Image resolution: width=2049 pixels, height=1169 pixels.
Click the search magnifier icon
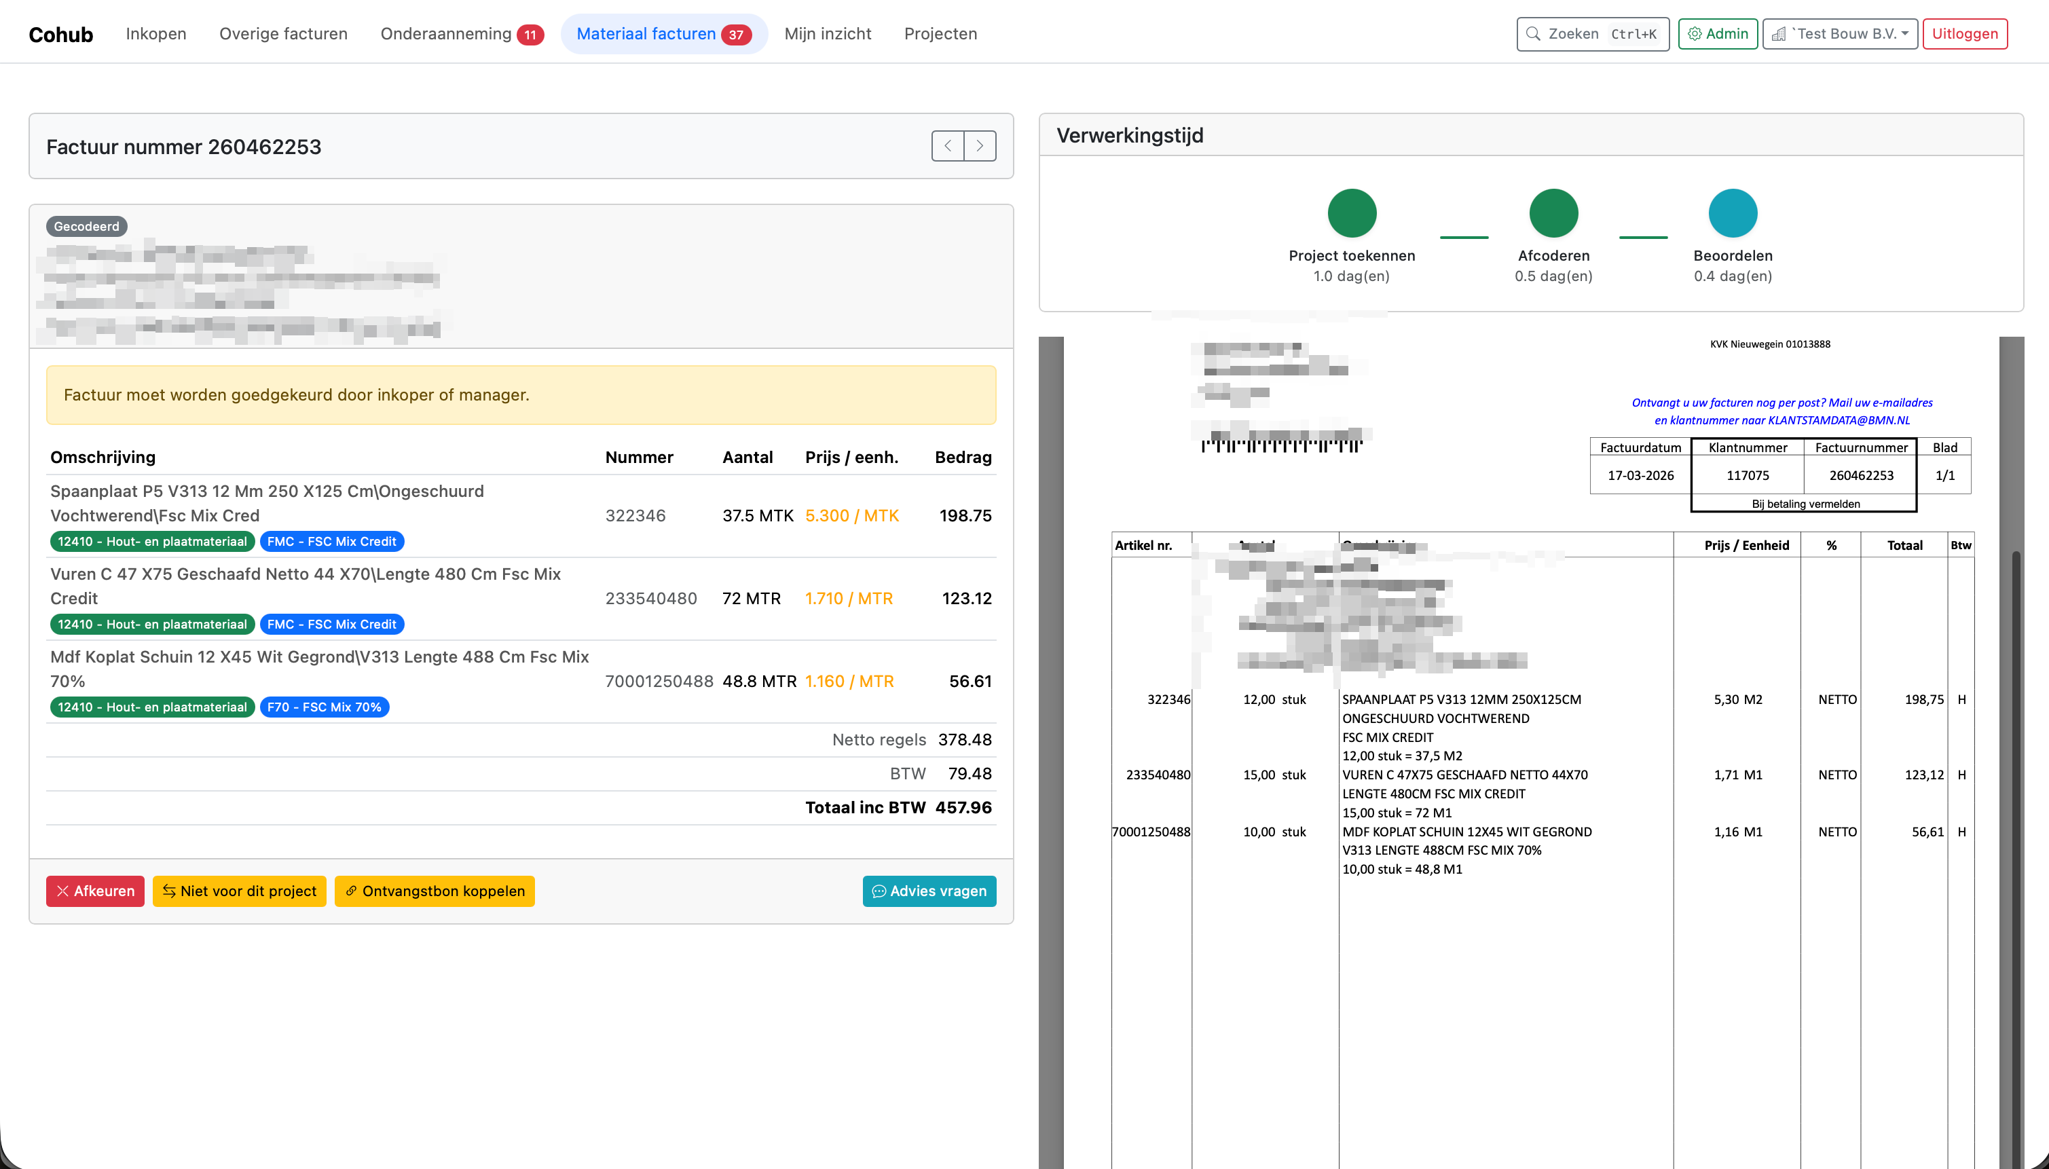pos(1534,34)
